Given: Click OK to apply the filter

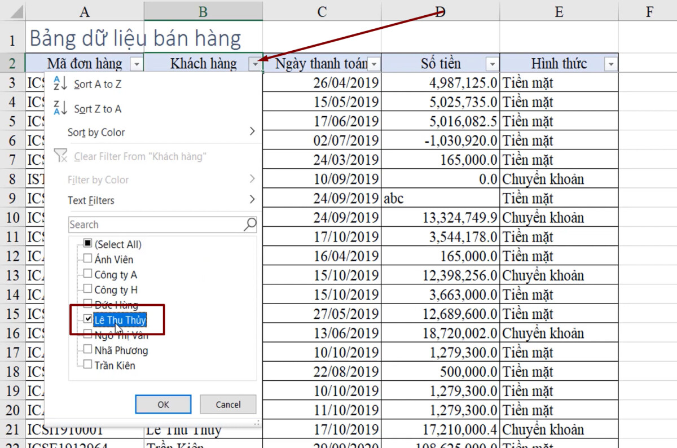Looking at the screenshot, I should (x=163, y=404).
